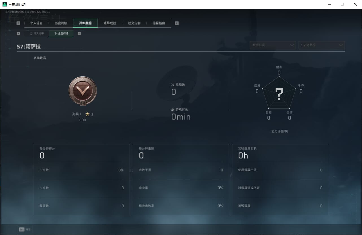362x235 pixels.
Task: Close the 三角洲行动 window
Action: [355, 4]
